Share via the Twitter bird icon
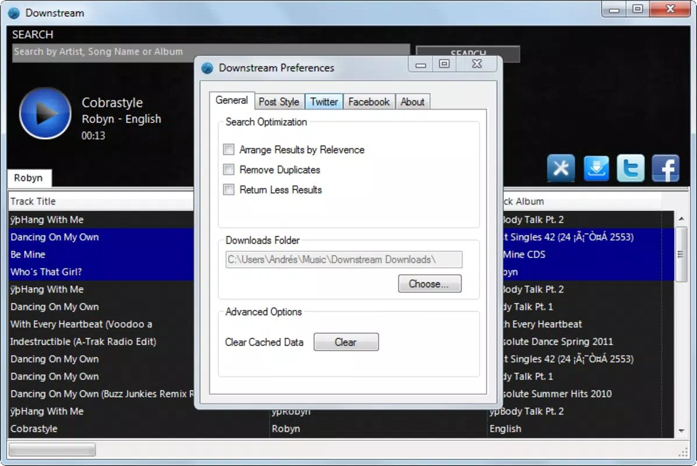 coord(631,168)
